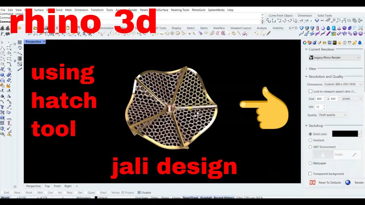The height and width of the screenshot is (205, 365).
Task: Select 360° Environment backdrop option
Action: pos(310,147)
